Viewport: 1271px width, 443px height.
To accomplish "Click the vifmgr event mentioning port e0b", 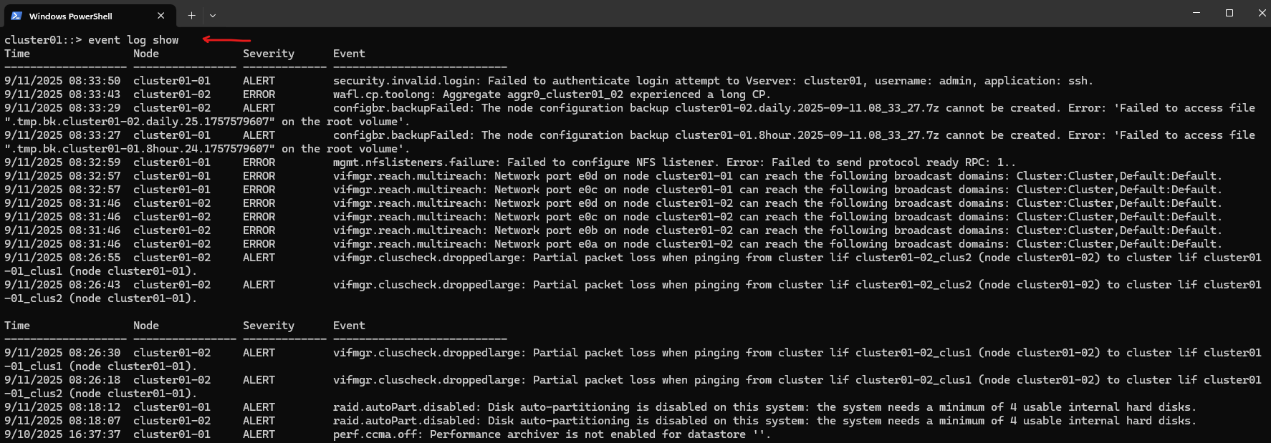I will pos(777,230).
